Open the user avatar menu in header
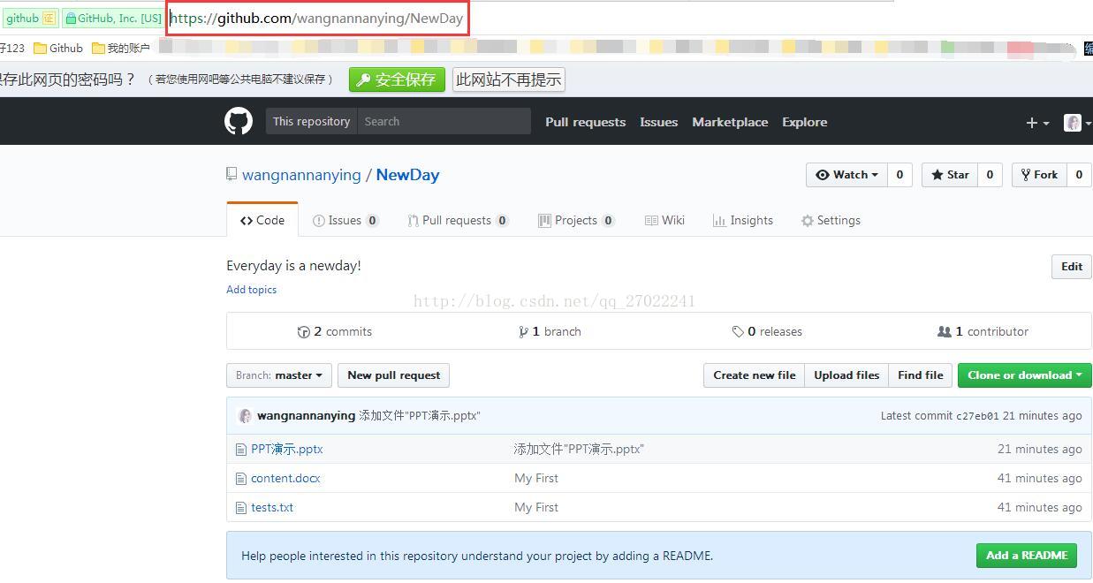Viewport: 1093px width, 583px height. coord(1077,123)
